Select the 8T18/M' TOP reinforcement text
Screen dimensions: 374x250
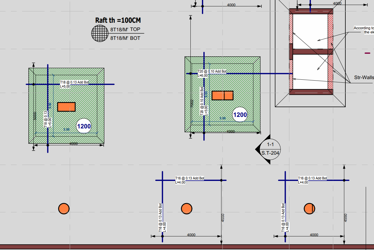click(125, 30)
